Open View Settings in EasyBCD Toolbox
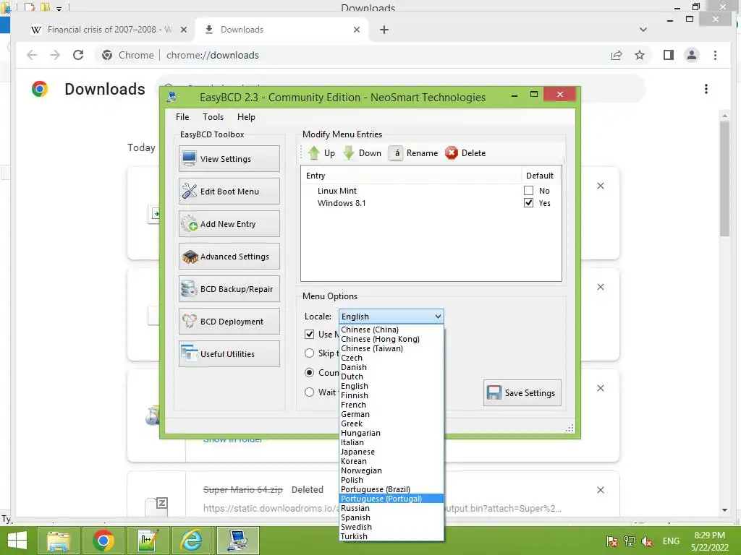The width and height of the screenshot is (741, 555). [x=229, y=158]
